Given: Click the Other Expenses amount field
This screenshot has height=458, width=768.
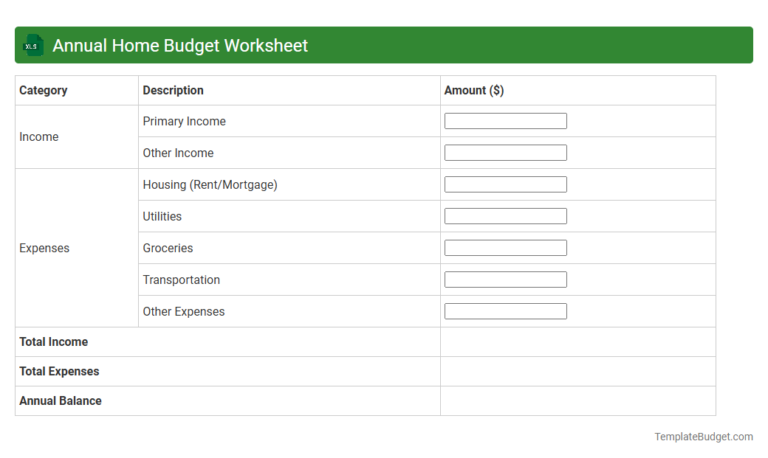Looking at the screenshot, I should (505, 310).
